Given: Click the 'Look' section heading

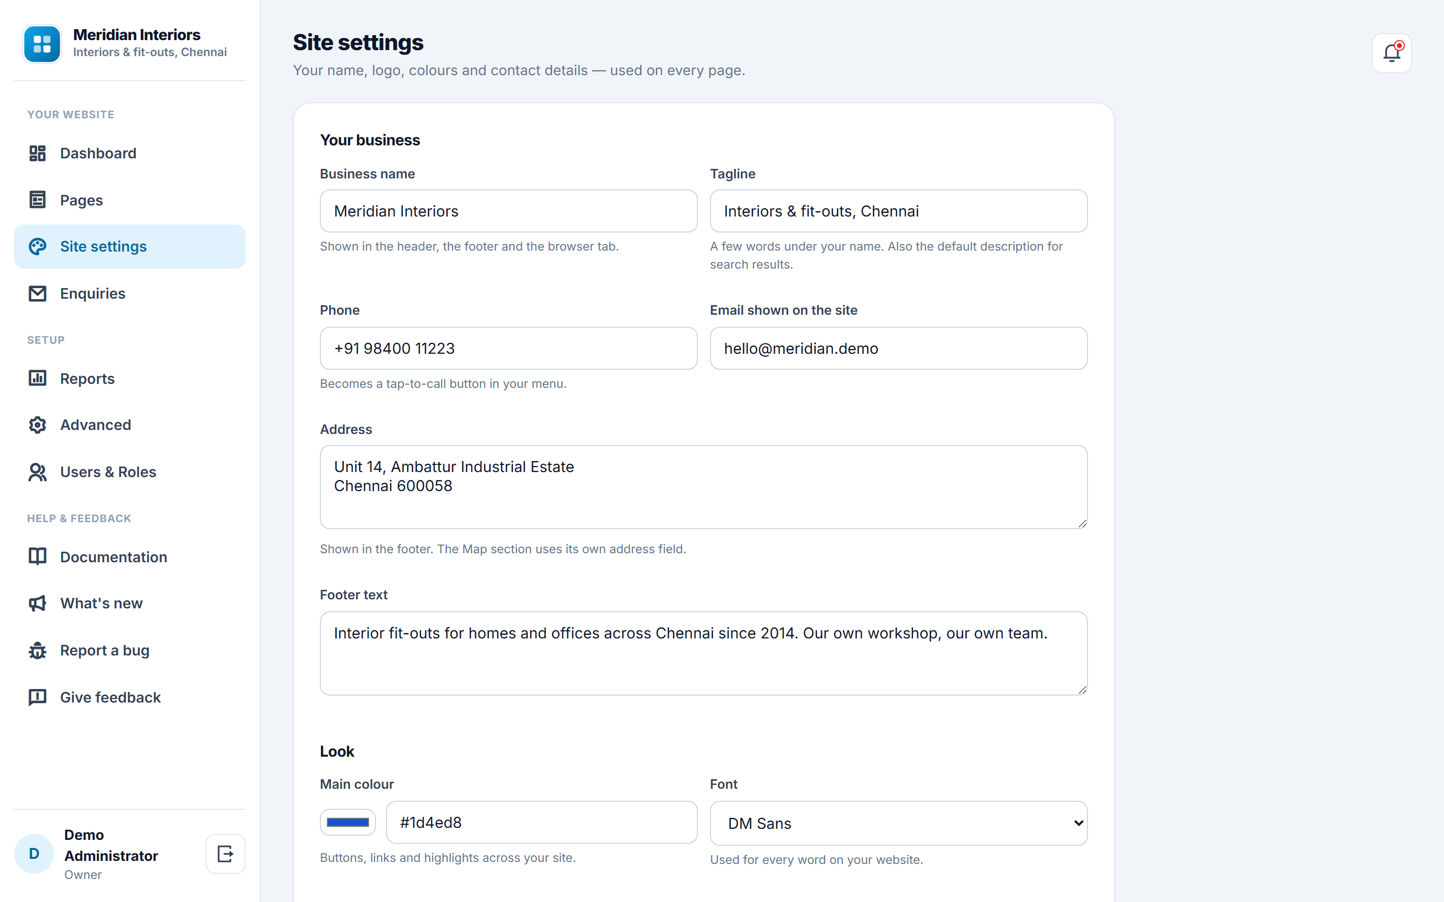Looking at the screenshot, I should point(337,751).
